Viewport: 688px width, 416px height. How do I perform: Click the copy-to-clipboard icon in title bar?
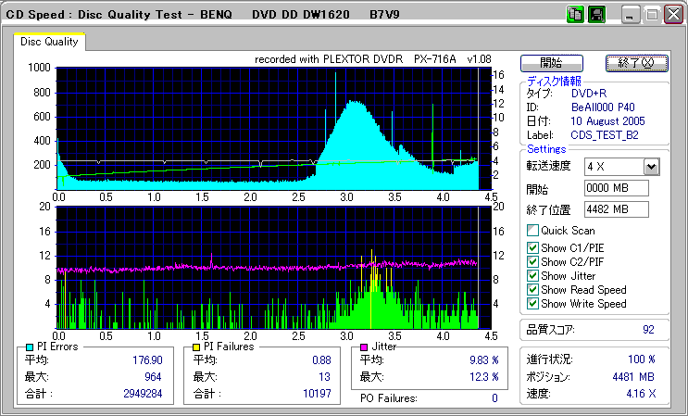click(x=574, y=15)
